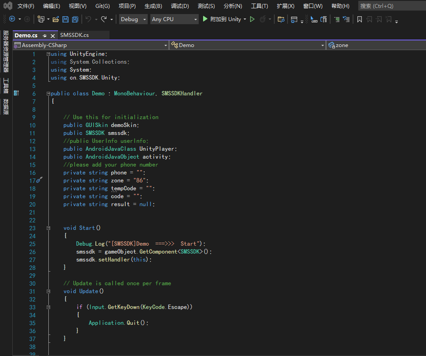426x356 pixels.
Task: Click the Save file toolbar icon
Action: 66,19
